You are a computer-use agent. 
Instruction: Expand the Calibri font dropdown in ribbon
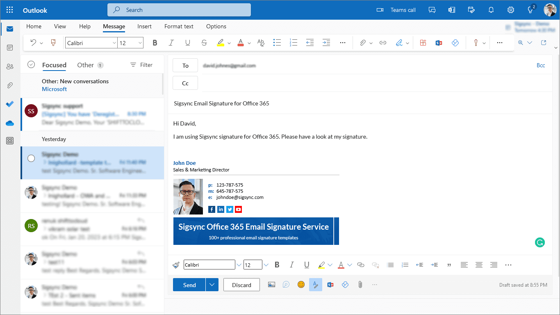[x=114, y=43]
